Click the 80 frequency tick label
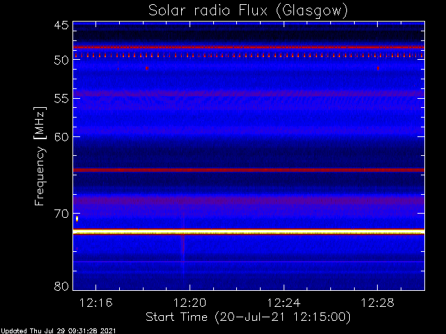The image size is (446, 334). pos(61,286)
